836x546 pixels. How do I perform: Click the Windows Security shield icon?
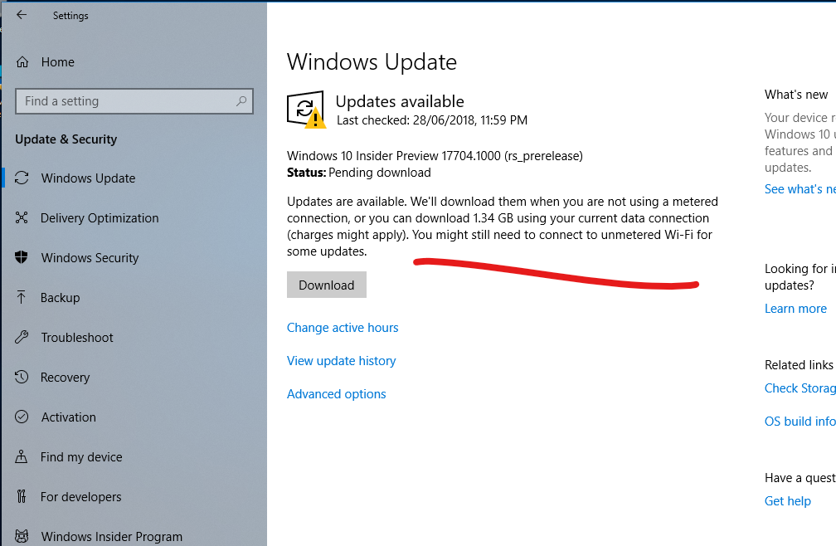22,257
